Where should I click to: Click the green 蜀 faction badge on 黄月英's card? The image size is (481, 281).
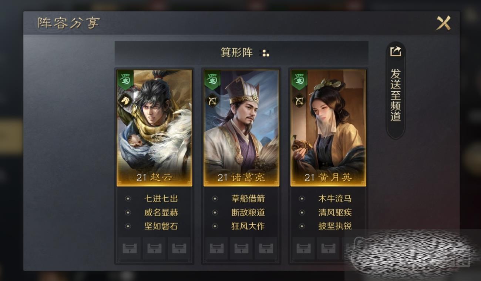(x=299, y=80)
